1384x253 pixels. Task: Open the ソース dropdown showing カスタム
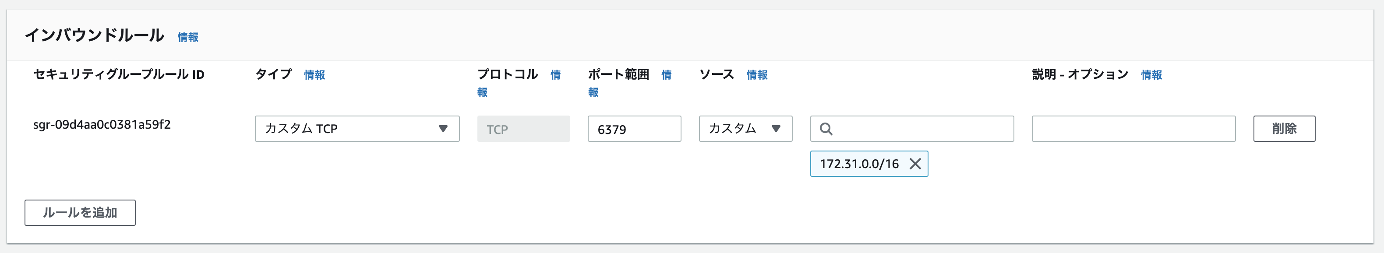click(746, 129)
